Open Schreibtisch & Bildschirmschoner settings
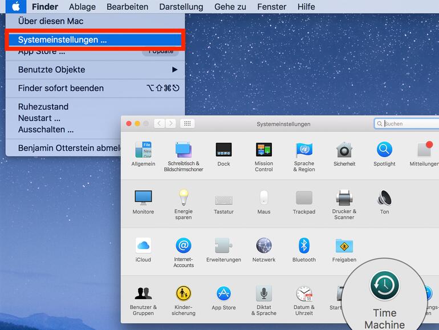 184,157
